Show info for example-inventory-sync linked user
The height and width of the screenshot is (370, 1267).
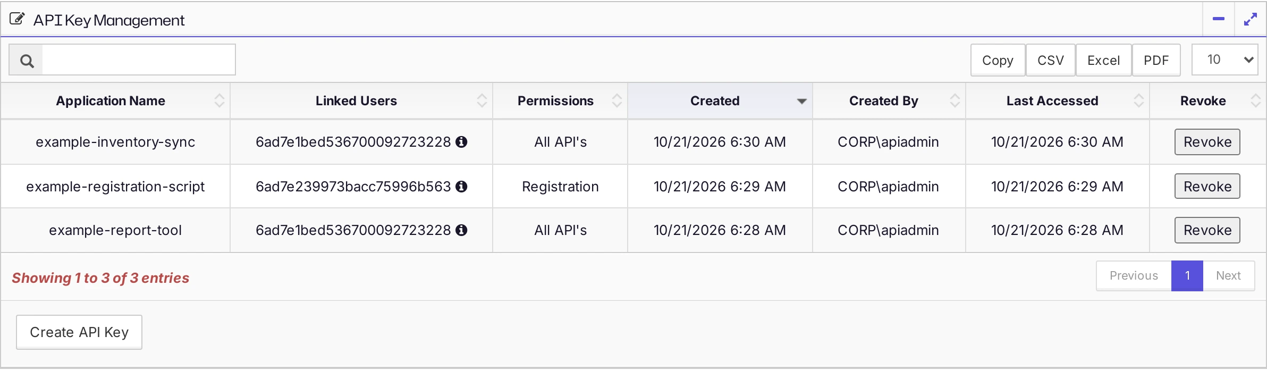[462, 142]
